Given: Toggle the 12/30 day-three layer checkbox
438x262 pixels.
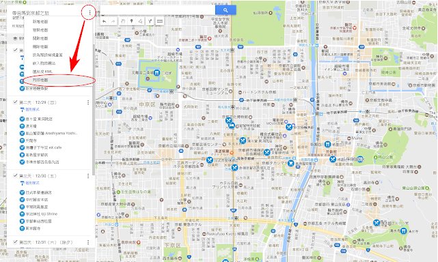Looking at the screenshot, I should (15, 176).
